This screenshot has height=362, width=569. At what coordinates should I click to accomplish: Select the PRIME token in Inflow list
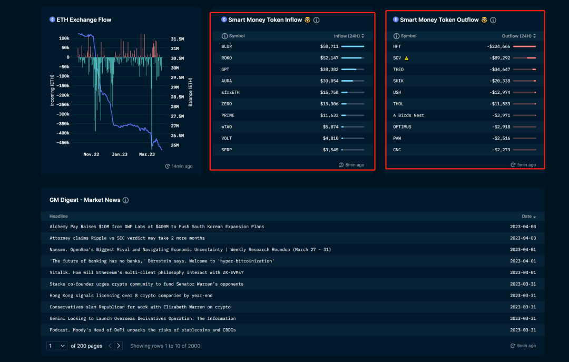[x=228, y=115]
